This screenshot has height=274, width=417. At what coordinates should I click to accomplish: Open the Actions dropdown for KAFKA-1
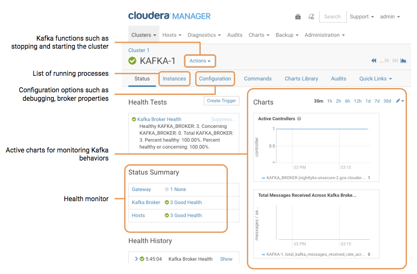(x=200, y=61)
